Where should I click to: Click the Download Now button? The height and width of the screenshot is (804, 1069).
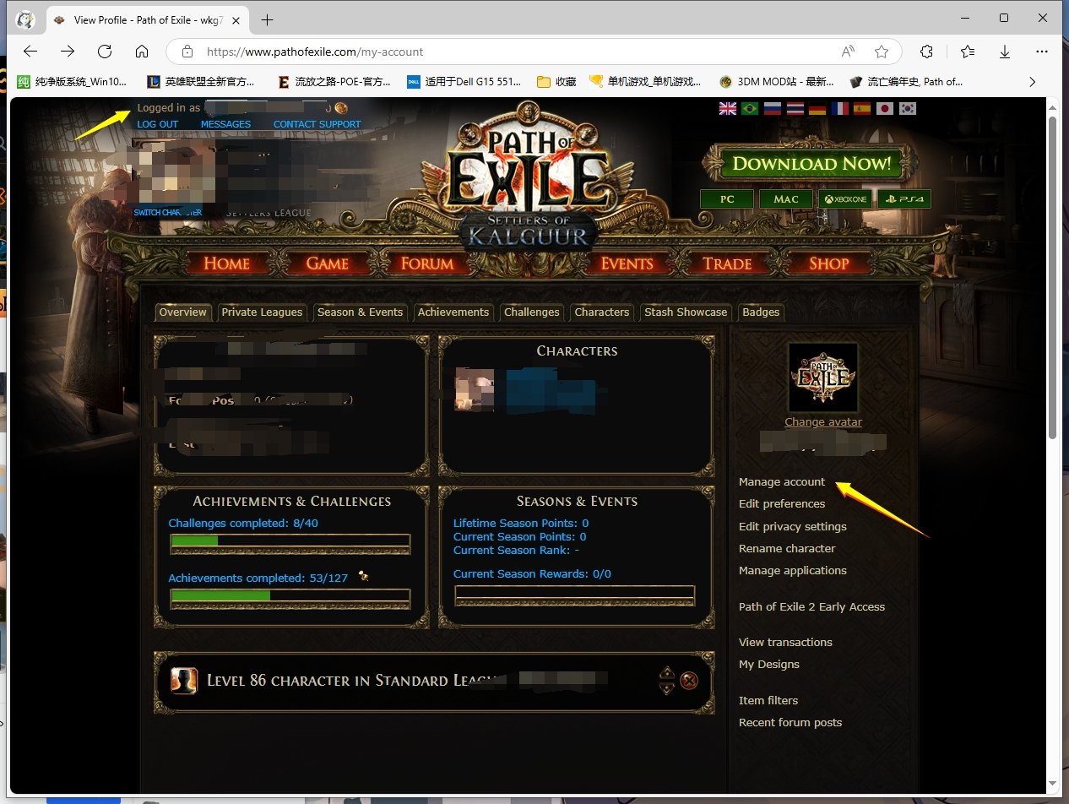pos(811,164)
